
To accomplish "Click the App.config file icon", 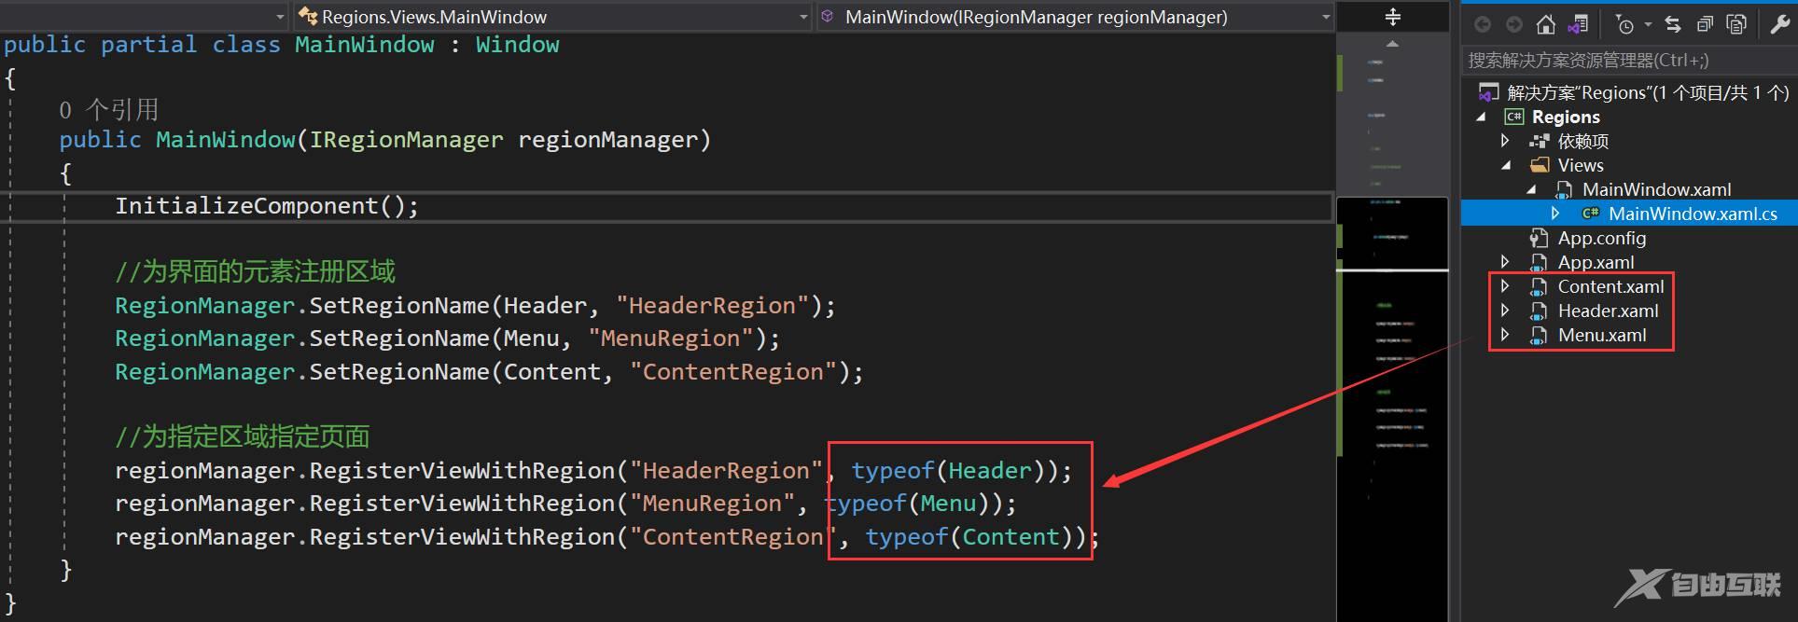I will [x=1540, y=238].
